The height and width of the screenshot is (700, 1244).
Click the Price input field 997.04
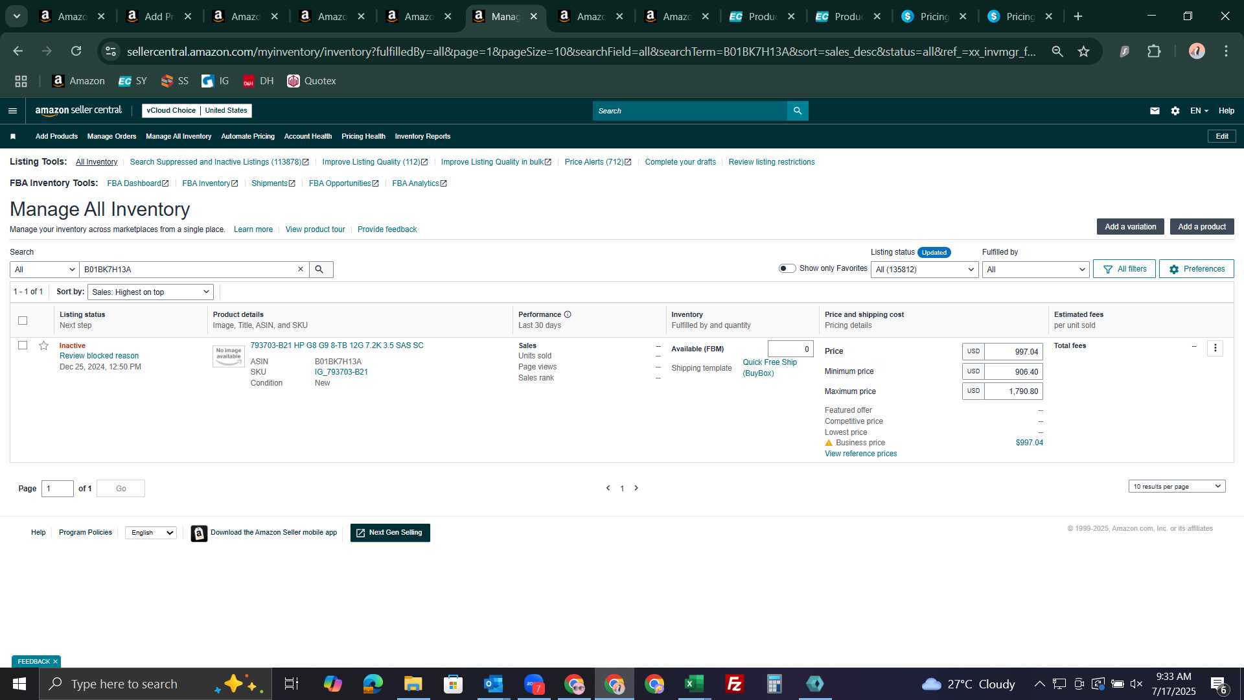(x=1013, y=352)
